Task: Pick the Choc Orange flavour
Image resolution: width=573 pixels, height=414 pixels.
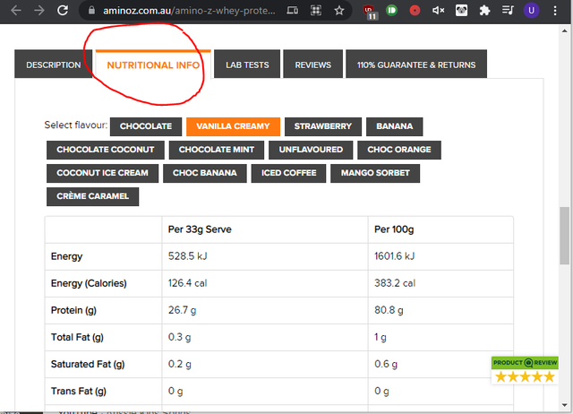Action: [x=399, y=150]
